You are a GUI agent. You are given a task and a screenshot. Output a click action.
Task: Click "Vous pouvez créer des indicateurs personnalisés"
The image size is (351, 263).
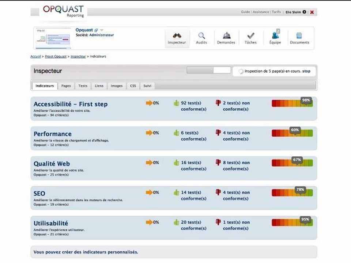coord(86,252)
